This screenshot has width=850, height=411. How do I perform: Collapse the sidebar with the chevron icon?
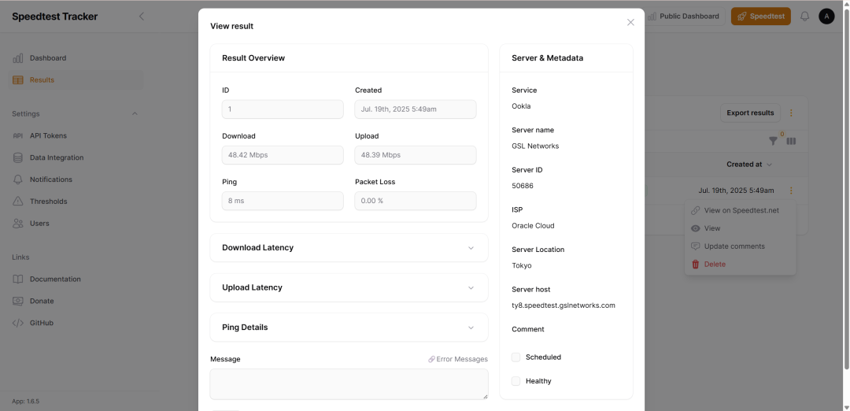coord(142,17)
